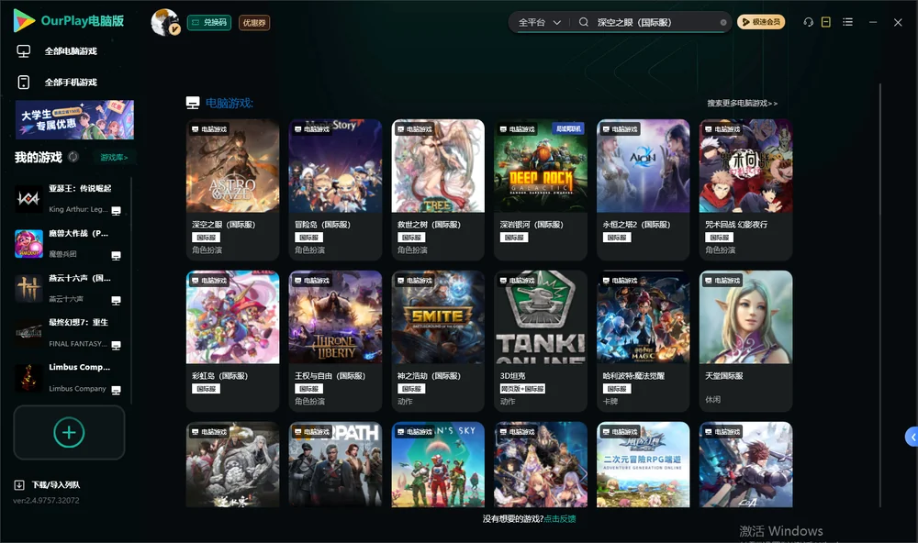The height and width of the screenshot is (543, 918).
Task: Click the 大学生专属优惠 promo banner
Action: pyautogui.click(x=74, y=119)
